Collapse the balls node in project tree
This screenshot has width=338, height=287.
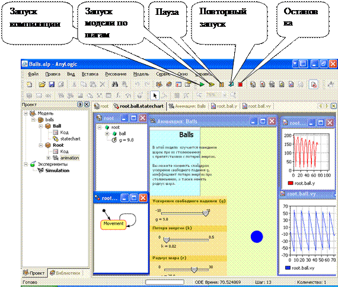coord(33,119)
